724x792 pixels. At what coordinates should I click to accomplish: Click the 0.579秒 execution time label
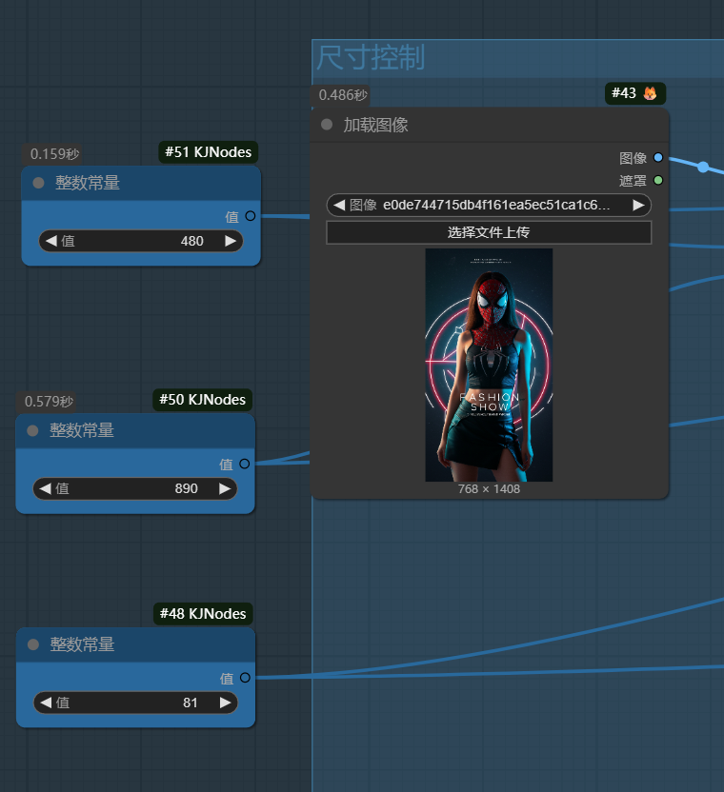pos(49,402)
